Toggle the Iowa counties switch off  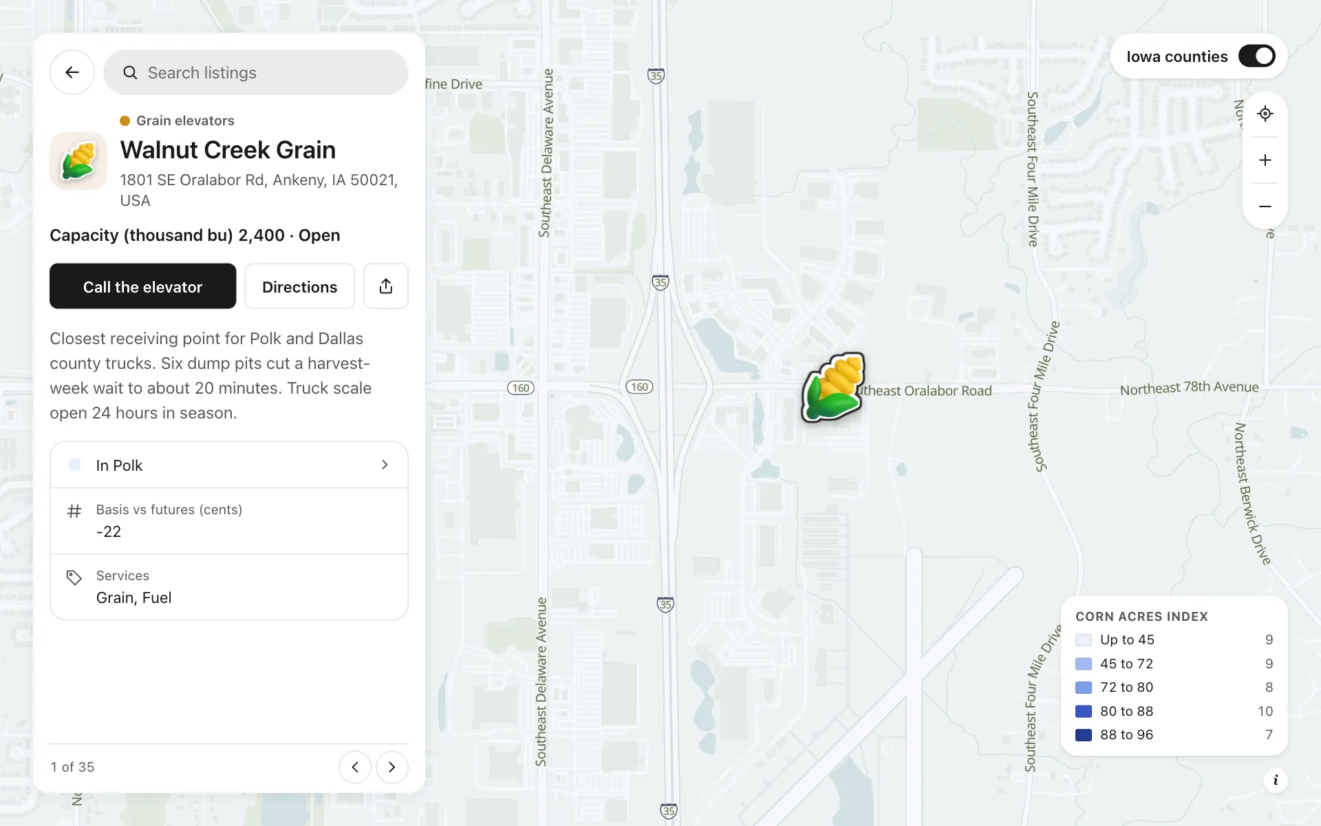pyautogui.click(x=1256, y=56)
